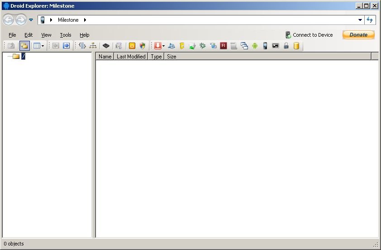Click the navigation Forward button
The width and height of the screenshot is (381, 250).
click(x=21, y=19)
